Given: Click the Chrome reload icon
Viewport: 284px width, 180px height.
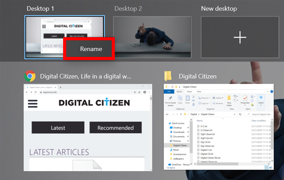Looking at the screenshot, I should (35, 92).
